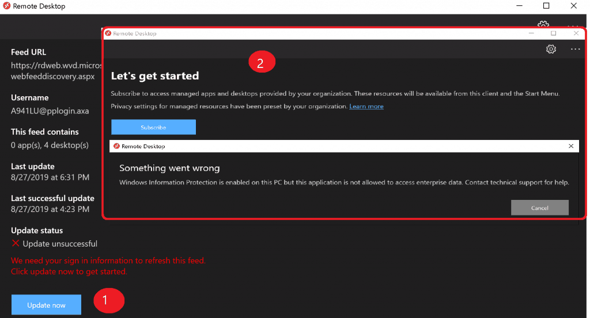Open settings gear in inner Remote Desktop window
The width and height of the screenshot is (590, 318).
551,49
